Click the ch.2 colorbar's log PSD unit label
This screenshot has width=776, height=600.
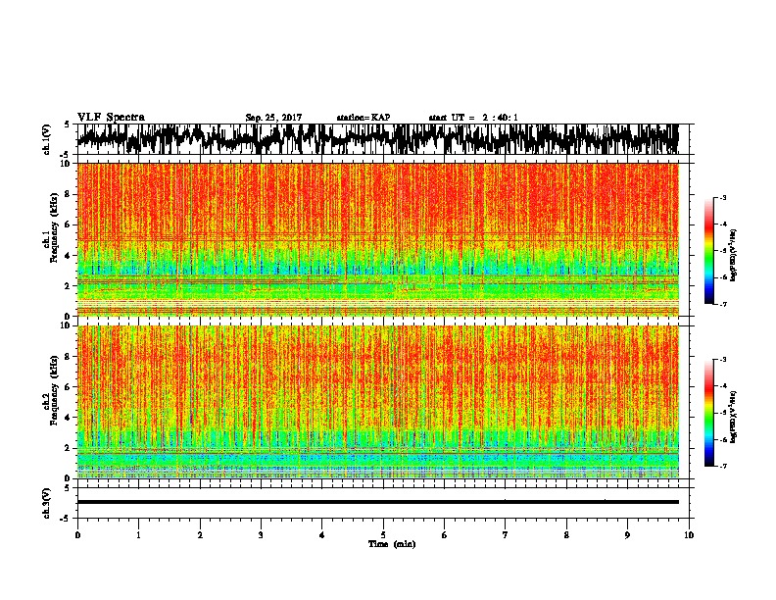734,417
